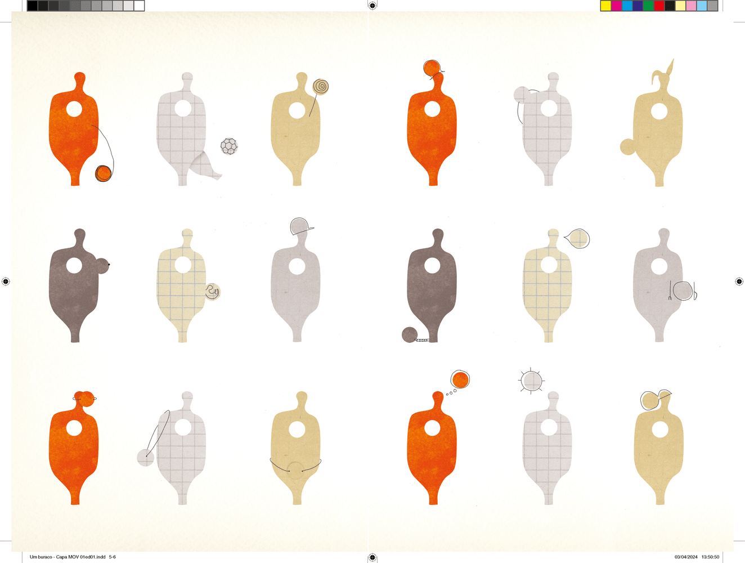745x563 pixels.
Task: Click the pure black grayscale swatch
Action: 33,6
